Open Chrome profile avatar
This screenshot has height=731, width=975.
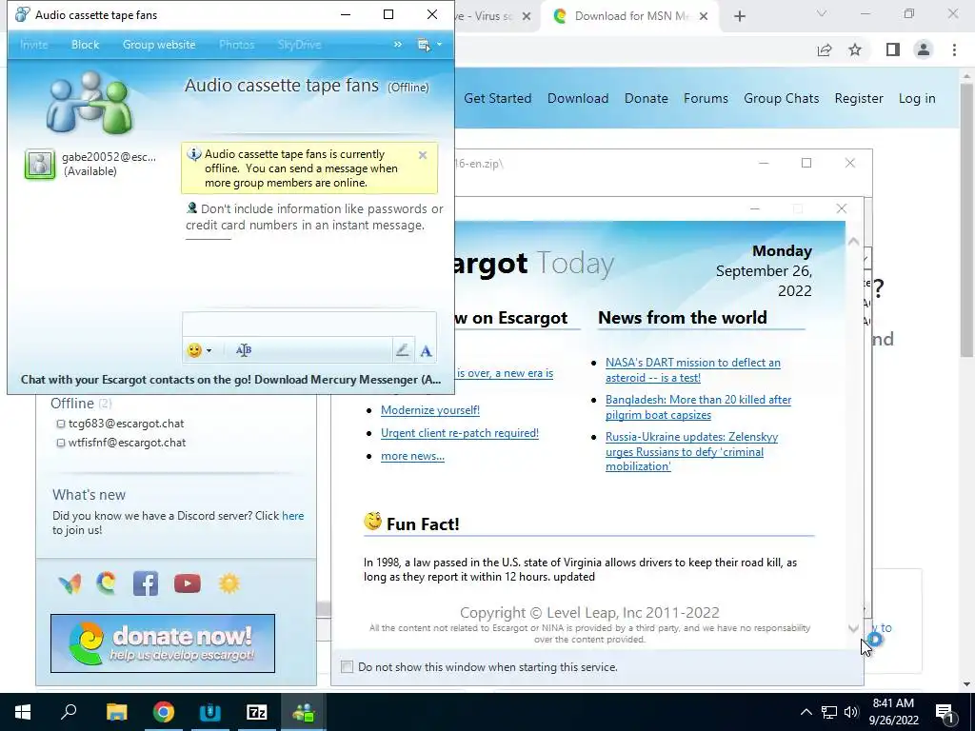[924, 49]
